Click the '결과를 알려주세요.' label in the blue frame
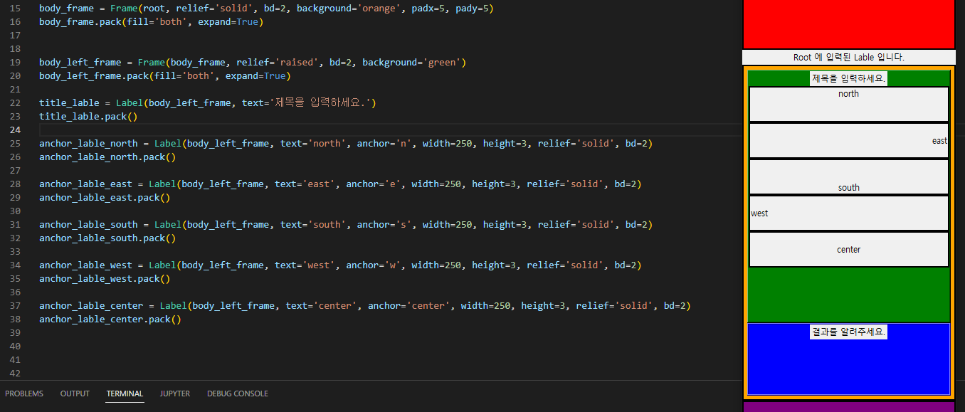The width and height of the screenshot is (965, 412). click(848, 332)
